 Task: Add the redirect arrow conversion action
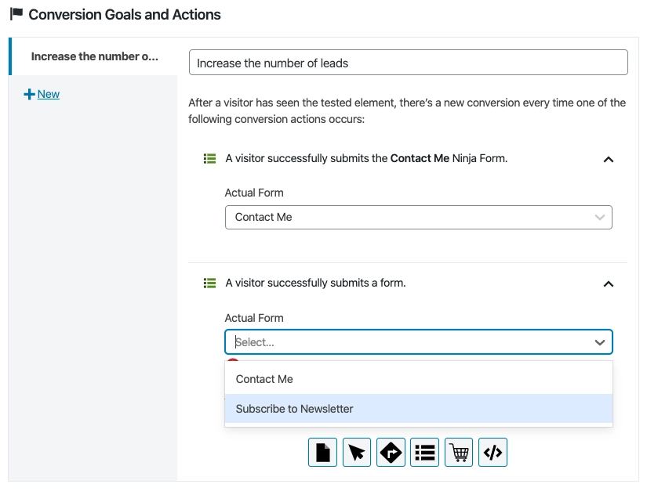click(391, 453)
